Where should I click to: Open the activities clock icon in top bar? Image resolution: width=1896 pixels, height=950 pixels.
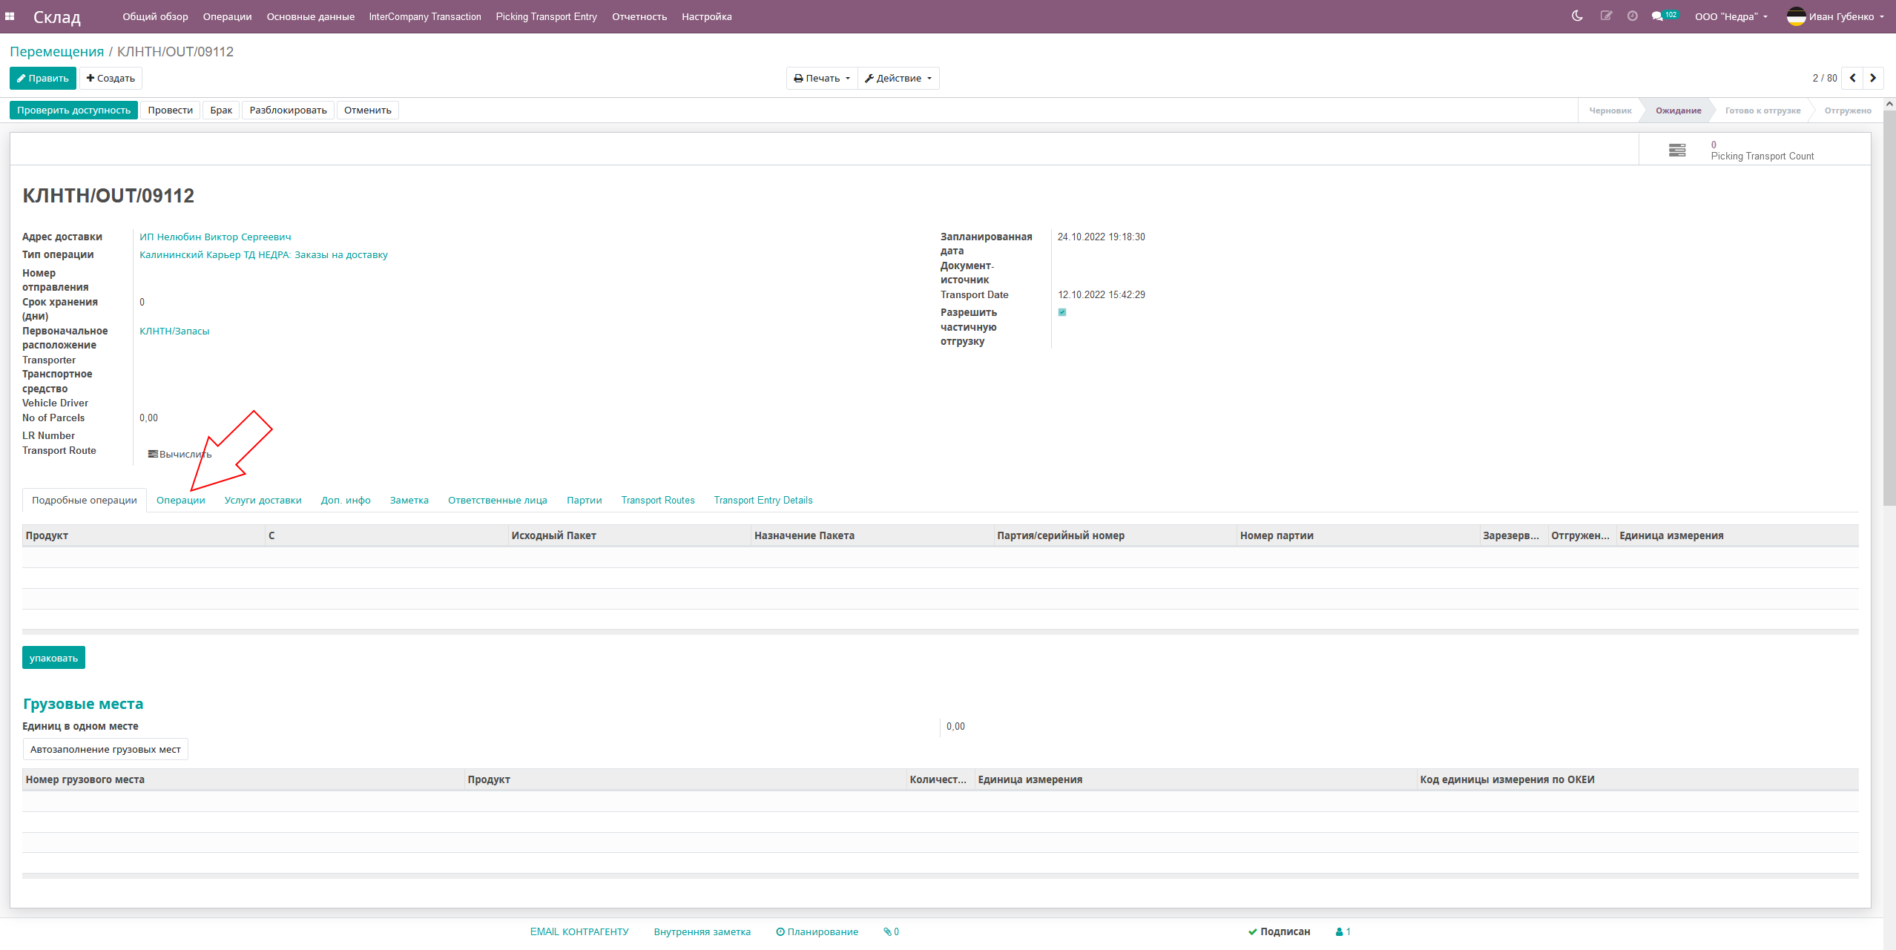(x=1631, y=16)
